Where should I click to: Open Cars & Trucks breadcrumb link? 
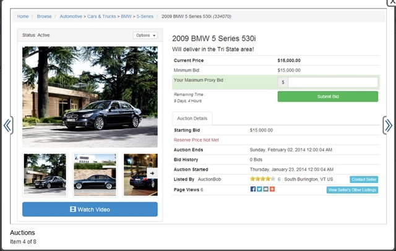pyautogui.click(x=101, y=17)
